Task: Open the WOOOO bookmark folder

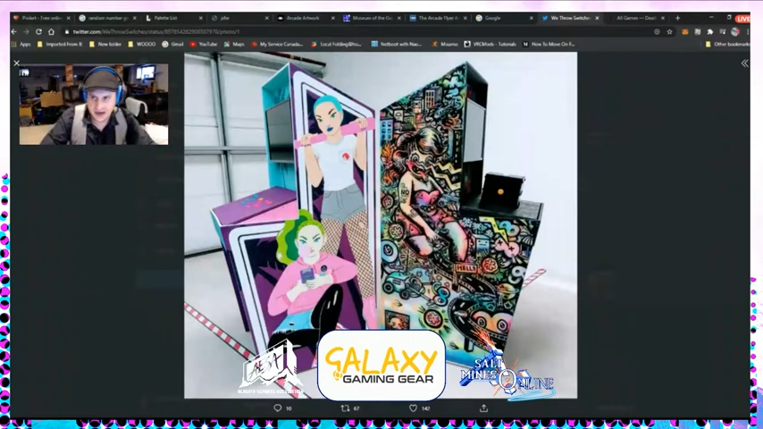Action: tap(141, 45)
